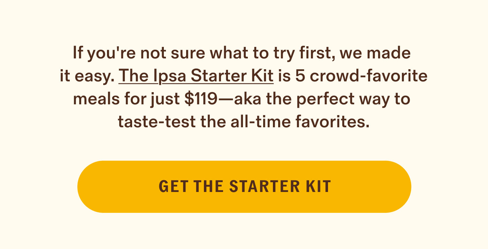Click the GET THE STARTER KIT button
Screen dimensions: 488x249
244,187
